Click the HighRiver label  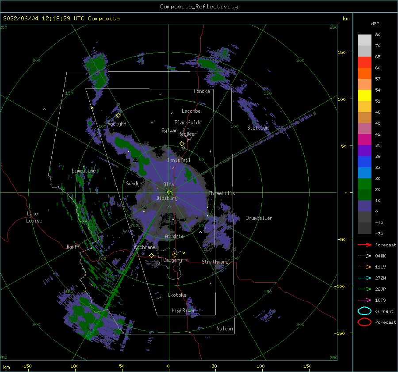click(183, 311)
